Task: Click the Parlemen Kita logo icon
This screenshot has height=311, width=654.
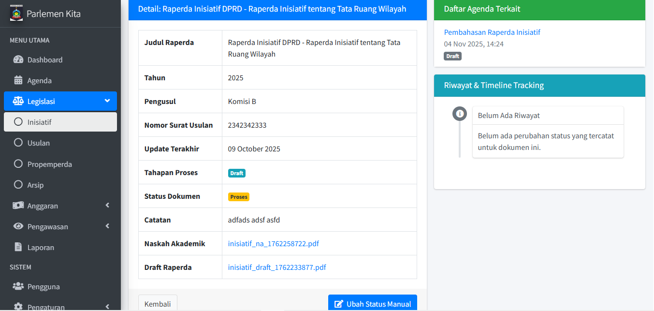Action: coord(16,13)
